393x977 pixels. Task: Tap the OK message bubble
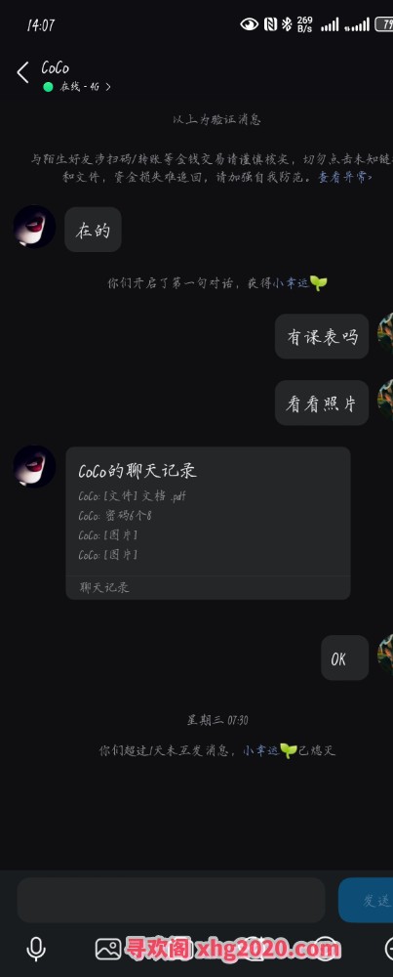pyautogui.click(x=345, y=658)
